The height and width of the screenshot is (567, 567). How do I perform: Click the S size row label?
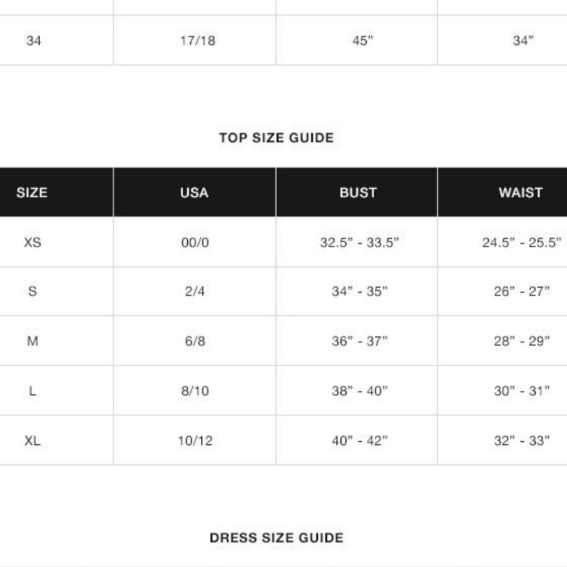(x=32, y=291)
